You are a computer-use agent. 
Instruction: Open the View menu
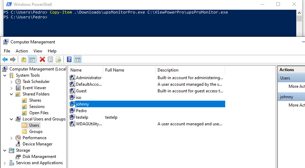38,51
